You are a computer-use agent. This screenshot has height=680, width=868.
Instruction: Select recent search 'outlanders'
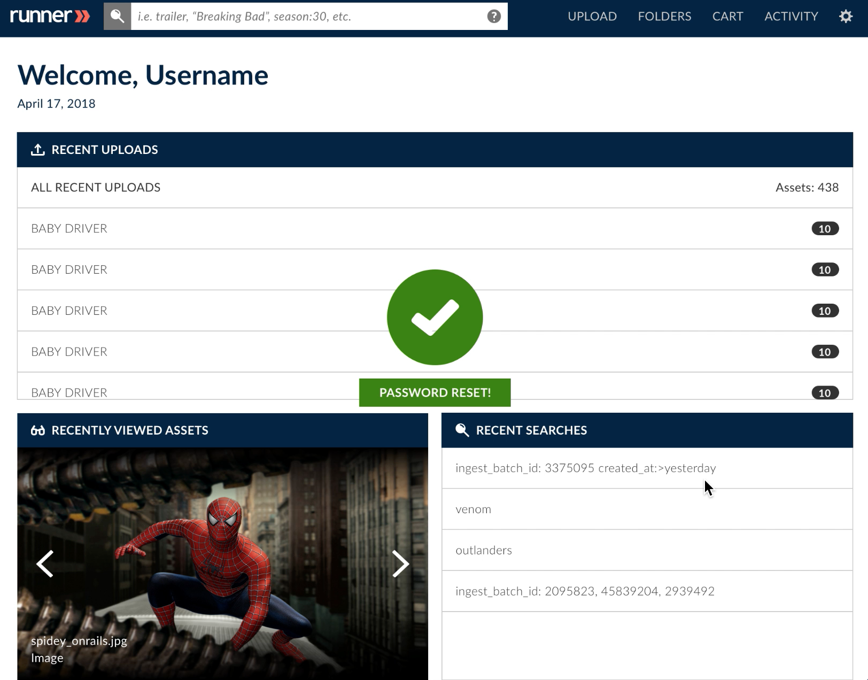coord(647,550)
